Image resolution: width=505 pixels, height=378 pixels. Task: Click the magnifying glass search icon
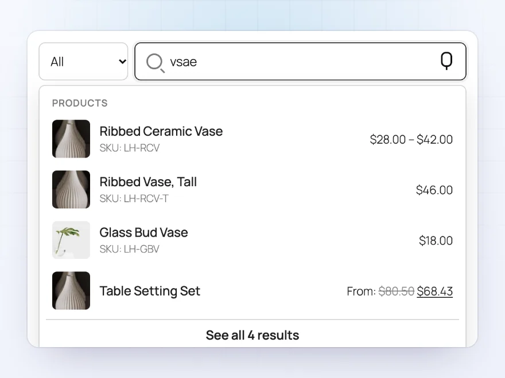click(156, 62)
